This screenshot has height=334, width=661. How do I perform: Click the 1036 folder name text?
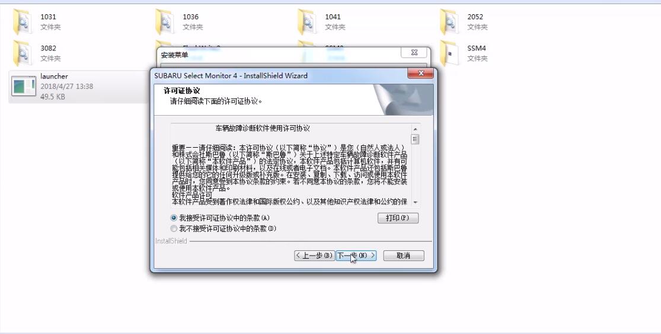click(190, 17)
